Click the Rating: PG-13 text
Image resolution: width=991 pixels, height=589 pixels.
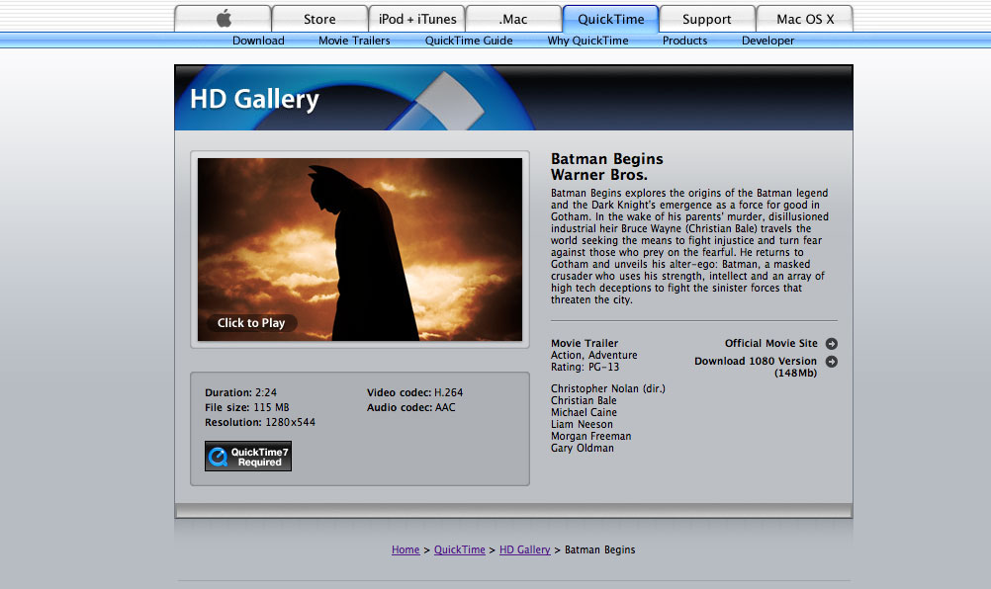(x=586, y=367)
